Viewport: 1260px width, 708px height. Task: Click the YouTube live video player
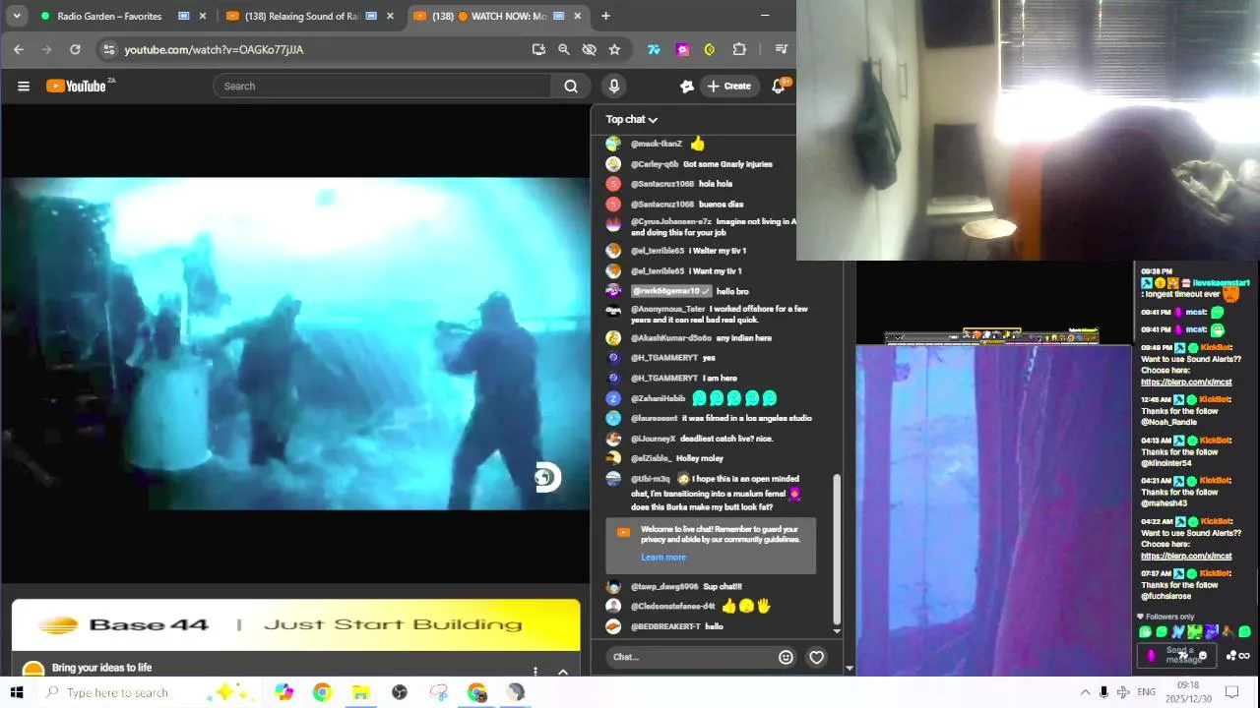point(295,344)
